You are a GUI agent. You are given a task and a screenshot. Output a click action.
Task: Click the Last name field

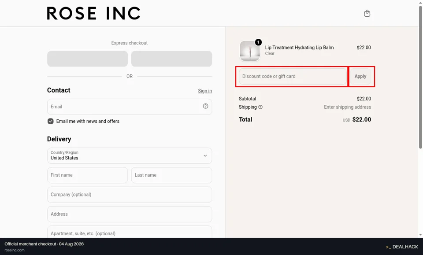click(171, 175)
